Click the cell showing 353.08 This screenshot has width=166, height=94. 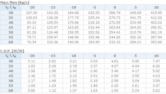pyautogui.click(x=156, y=42)
